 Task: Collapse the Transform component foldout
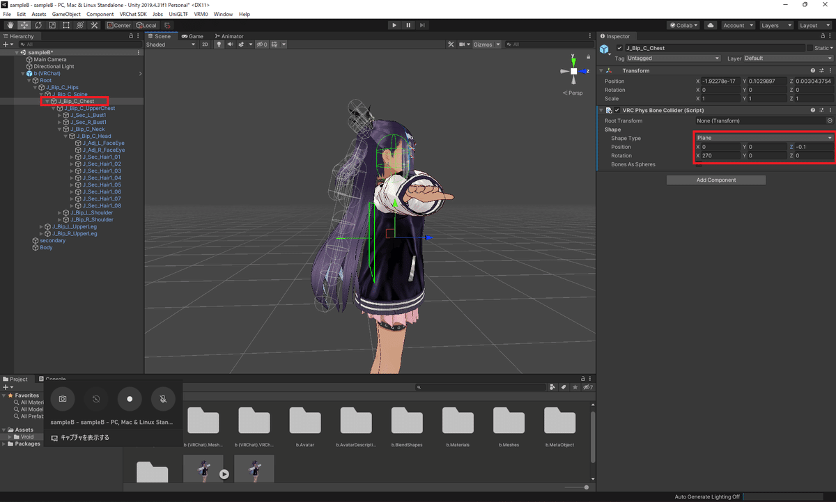point(601,70)
